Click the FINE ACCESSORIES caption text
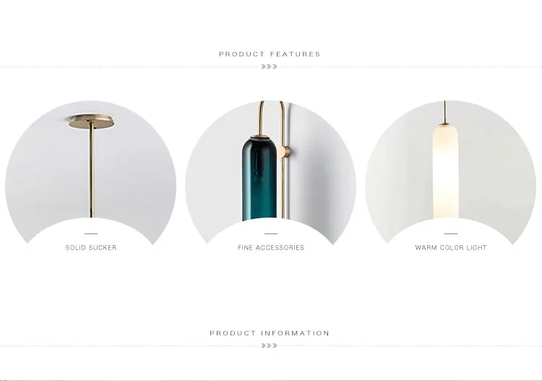The width and height of the screenshot is (542, 381). (x=271, y=247)
